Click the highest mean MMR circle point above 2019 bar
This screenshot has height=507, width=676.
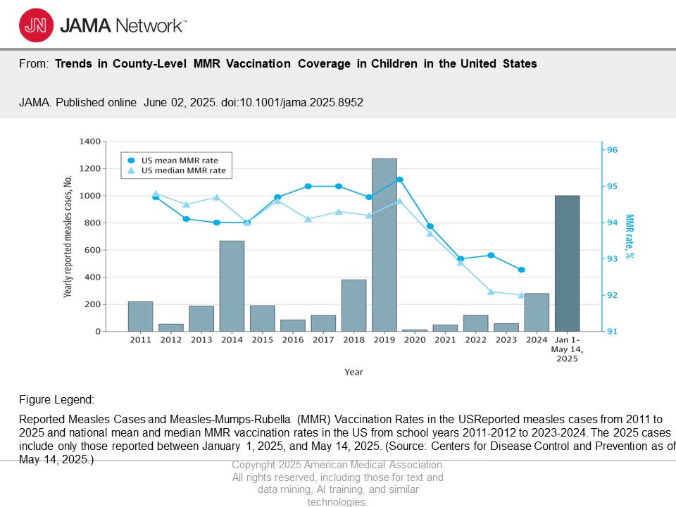(x=399, y=180)
